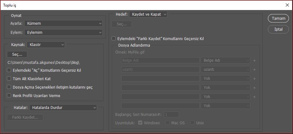Toggle the Unix compatibility checkbox
293x134 pixels.
coord(192,123)
